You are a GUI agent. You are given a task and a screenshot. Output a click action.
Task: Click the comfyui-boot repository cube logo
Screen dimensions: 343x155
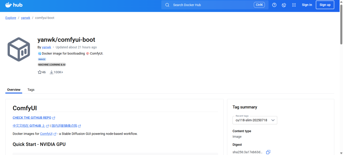point(19,49)
